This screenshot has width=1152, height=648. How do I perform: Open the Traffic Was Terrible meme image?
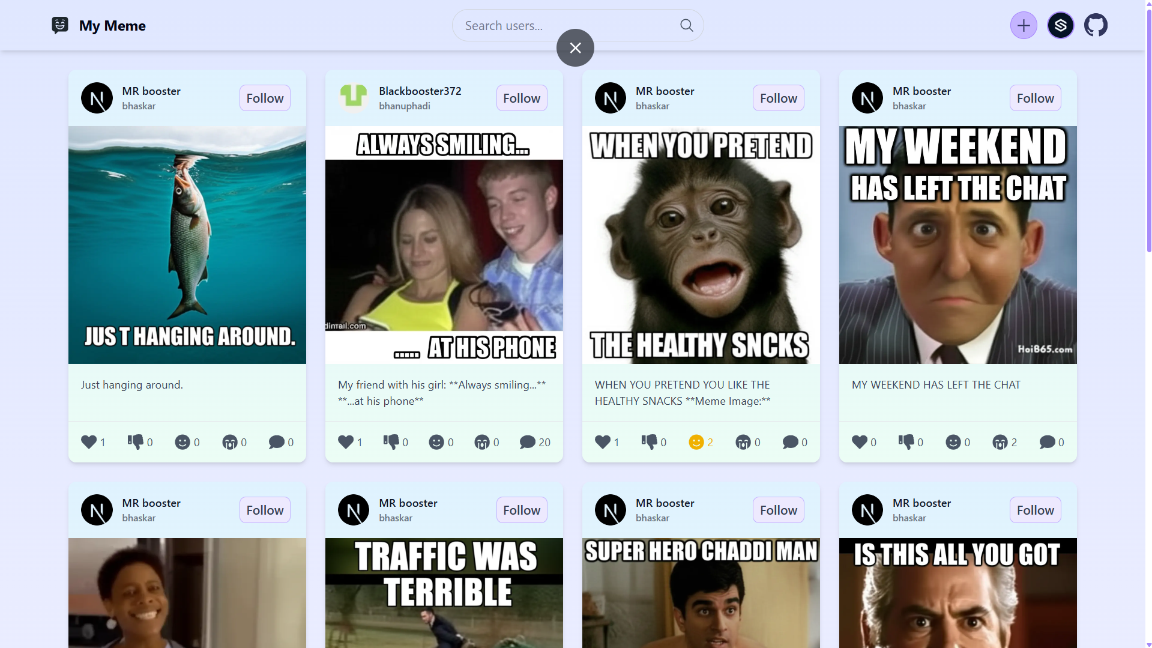tap(444, 593)
